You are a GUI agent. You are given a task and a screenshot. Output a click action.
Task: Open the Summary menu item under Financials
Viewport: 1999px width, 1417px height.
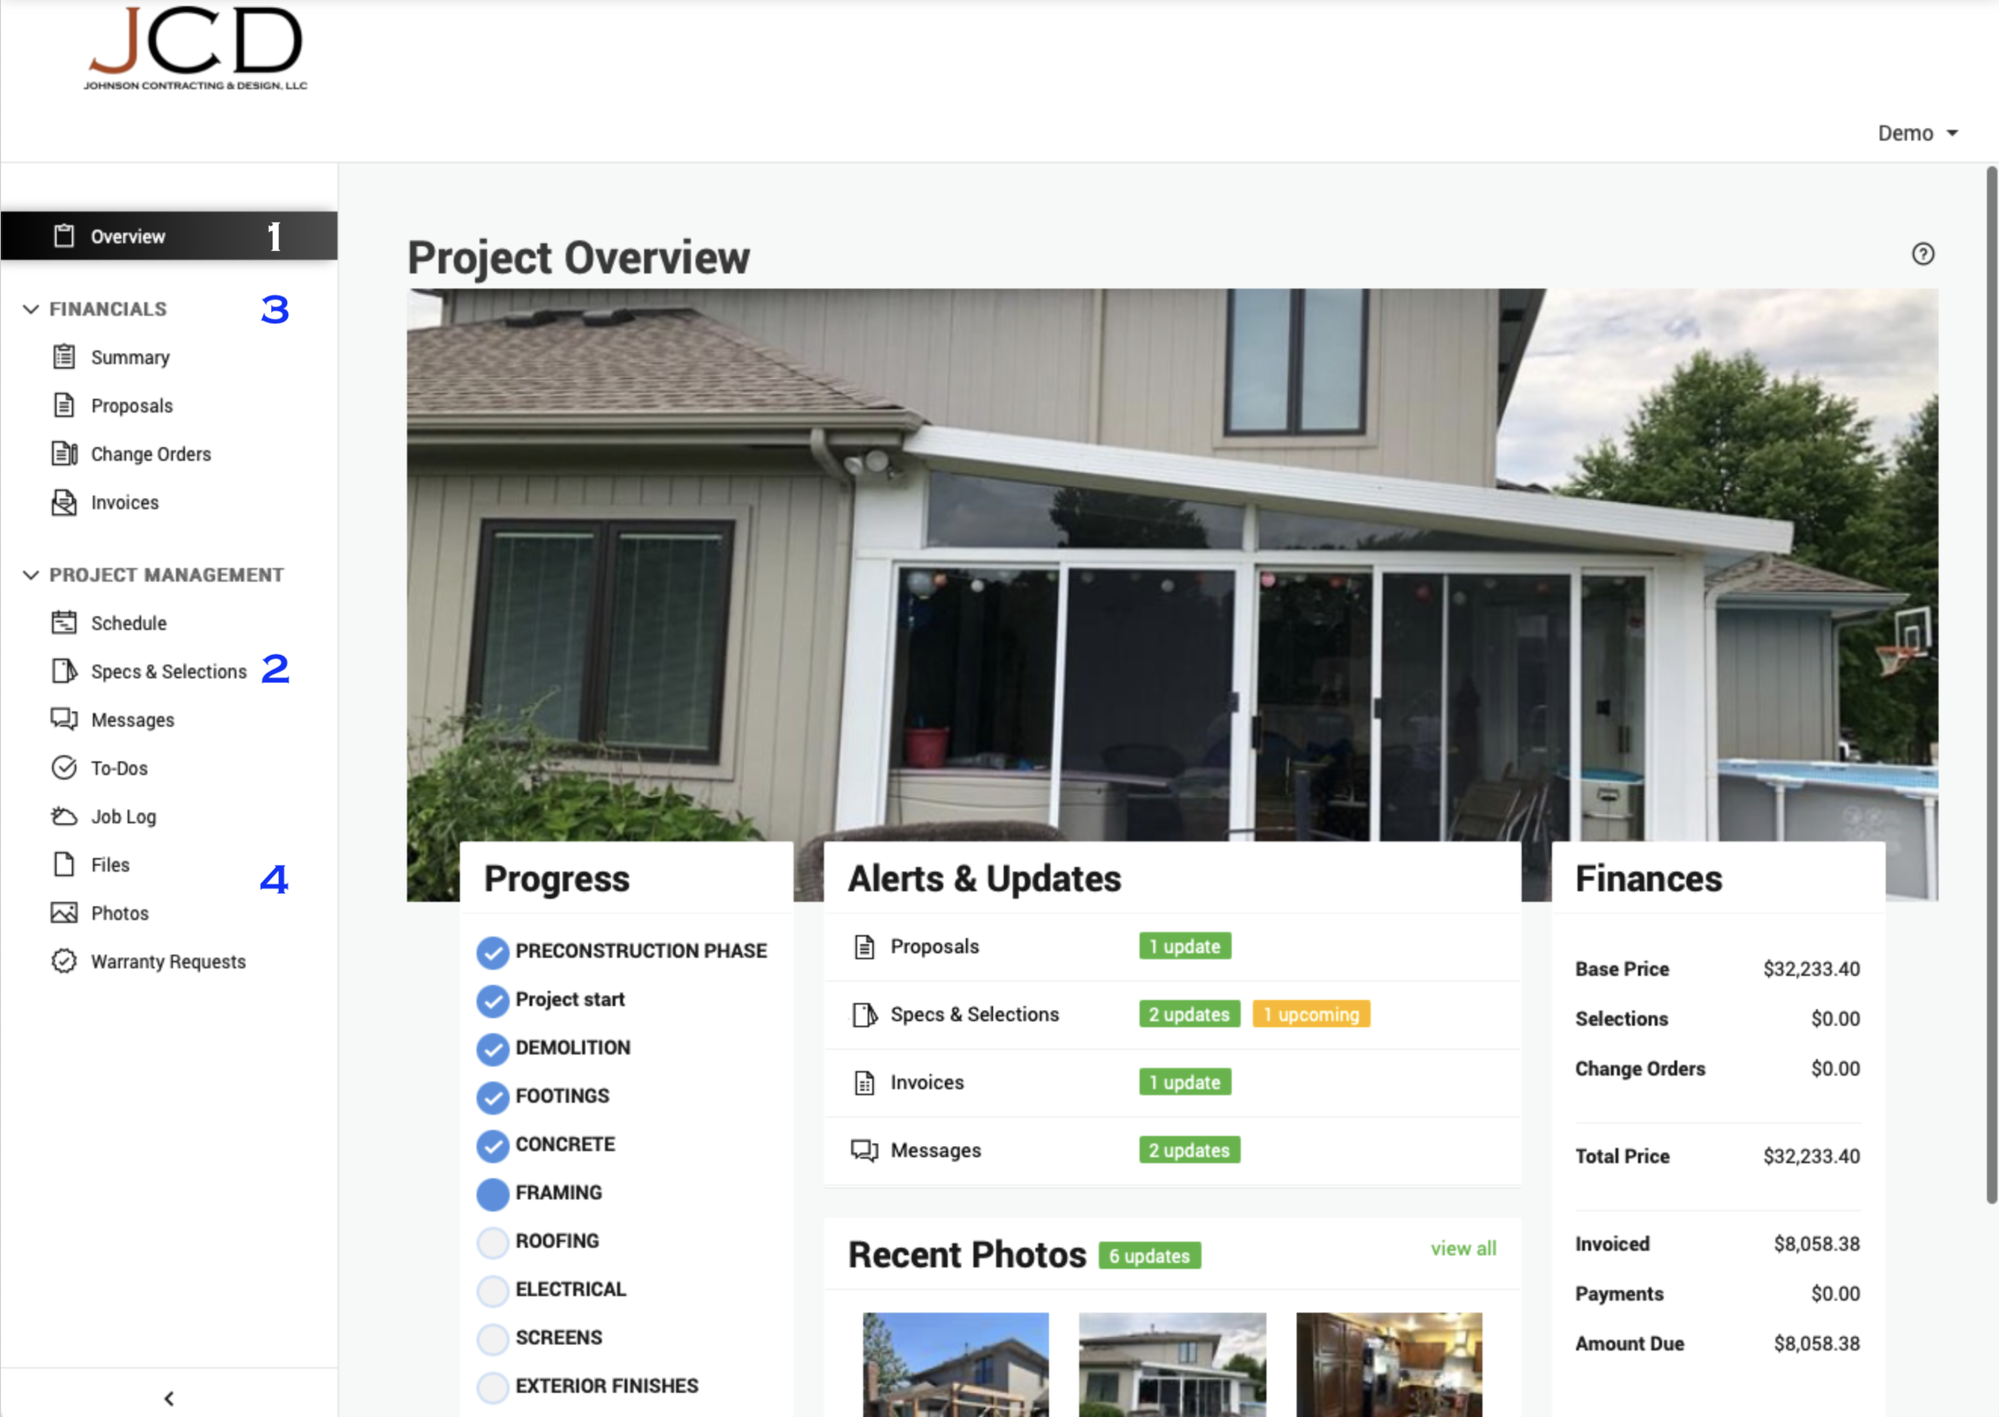[130, 357]
